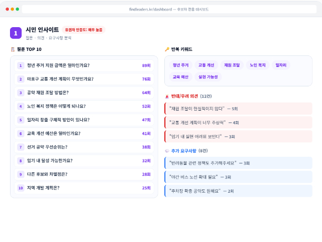Click the purple number 1 section badge
This screenshot has height=242, width=322.
pyautogui.click(x=16, y=33)
